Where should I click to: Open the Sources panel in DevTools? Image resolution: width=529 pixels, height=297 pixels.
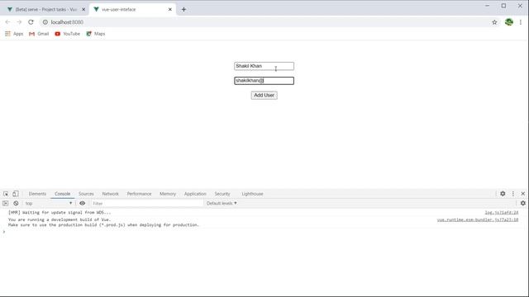(x=86, y=194)
